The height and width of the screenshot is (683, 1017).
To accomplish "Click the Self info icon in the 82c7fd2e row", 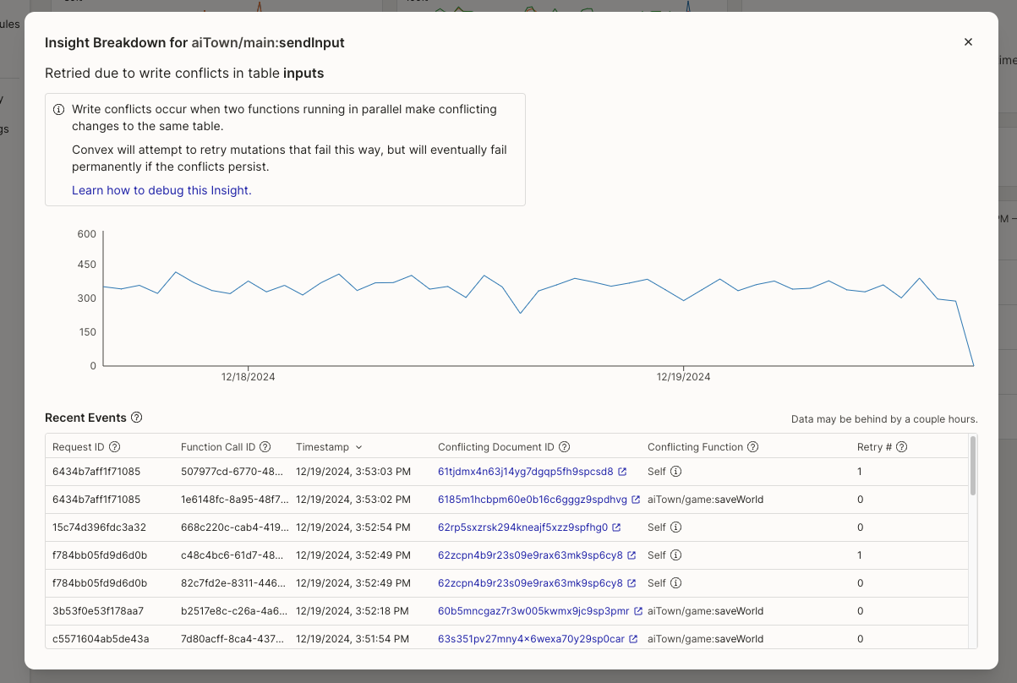I will pos(676,583).
